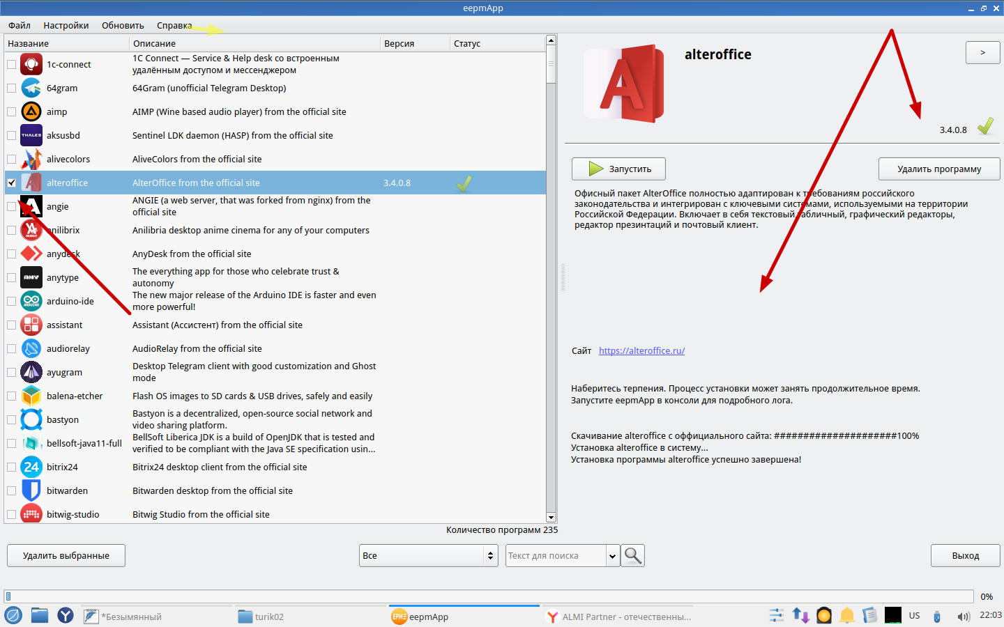Click the audiorelay app icon

click(x=31, y=348)
